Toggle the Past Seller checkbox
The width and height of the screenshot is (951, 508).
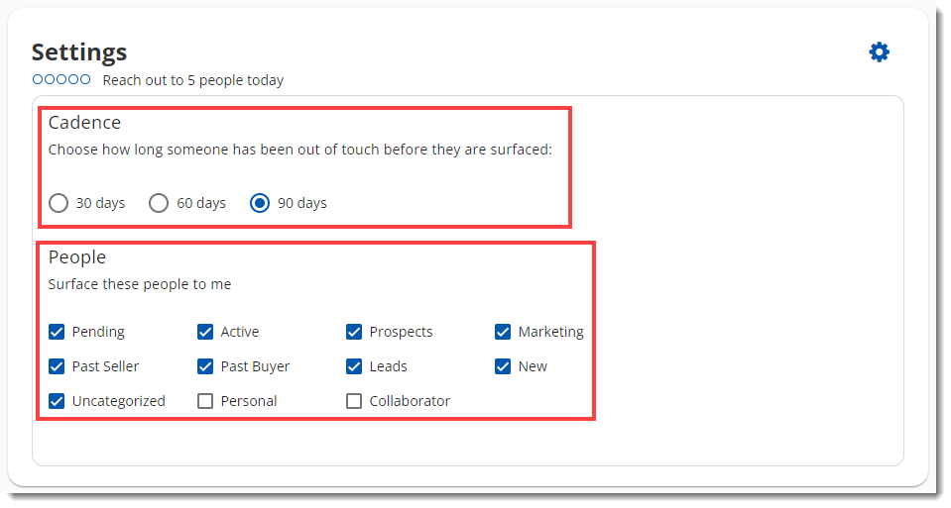pyautogui.click(x=57, y=366)
